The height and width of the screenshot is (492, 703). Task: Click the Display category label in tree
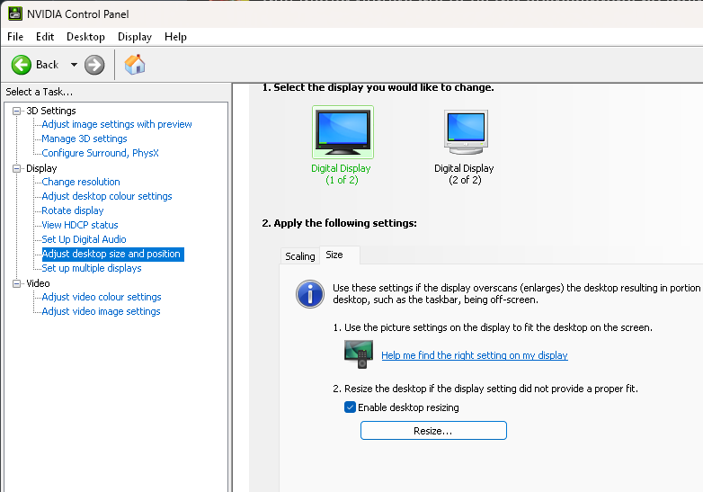pos(41,168)
